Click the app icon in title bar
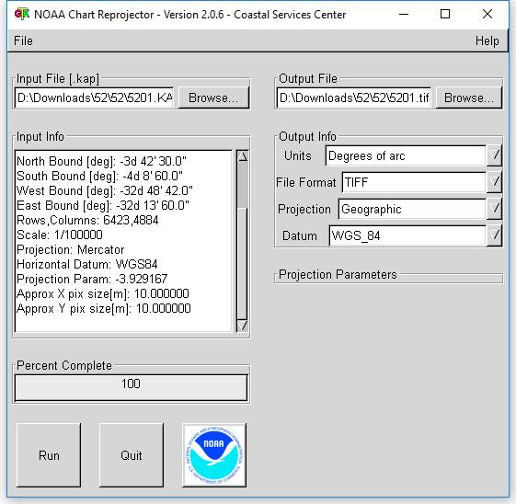The height and width of the screenshot is (504, 516). pos(22,14)
